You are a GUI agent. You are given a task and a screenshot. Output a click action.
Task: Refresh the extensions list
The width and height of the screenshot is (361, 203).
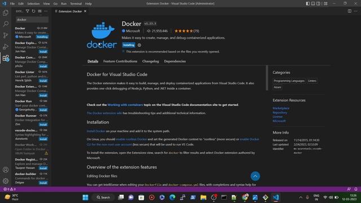(x=34, y=11)
